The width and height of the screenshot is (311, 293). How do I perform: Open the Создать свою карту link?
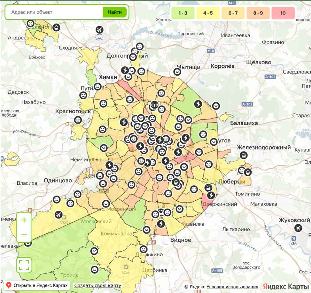pos(97,285)
